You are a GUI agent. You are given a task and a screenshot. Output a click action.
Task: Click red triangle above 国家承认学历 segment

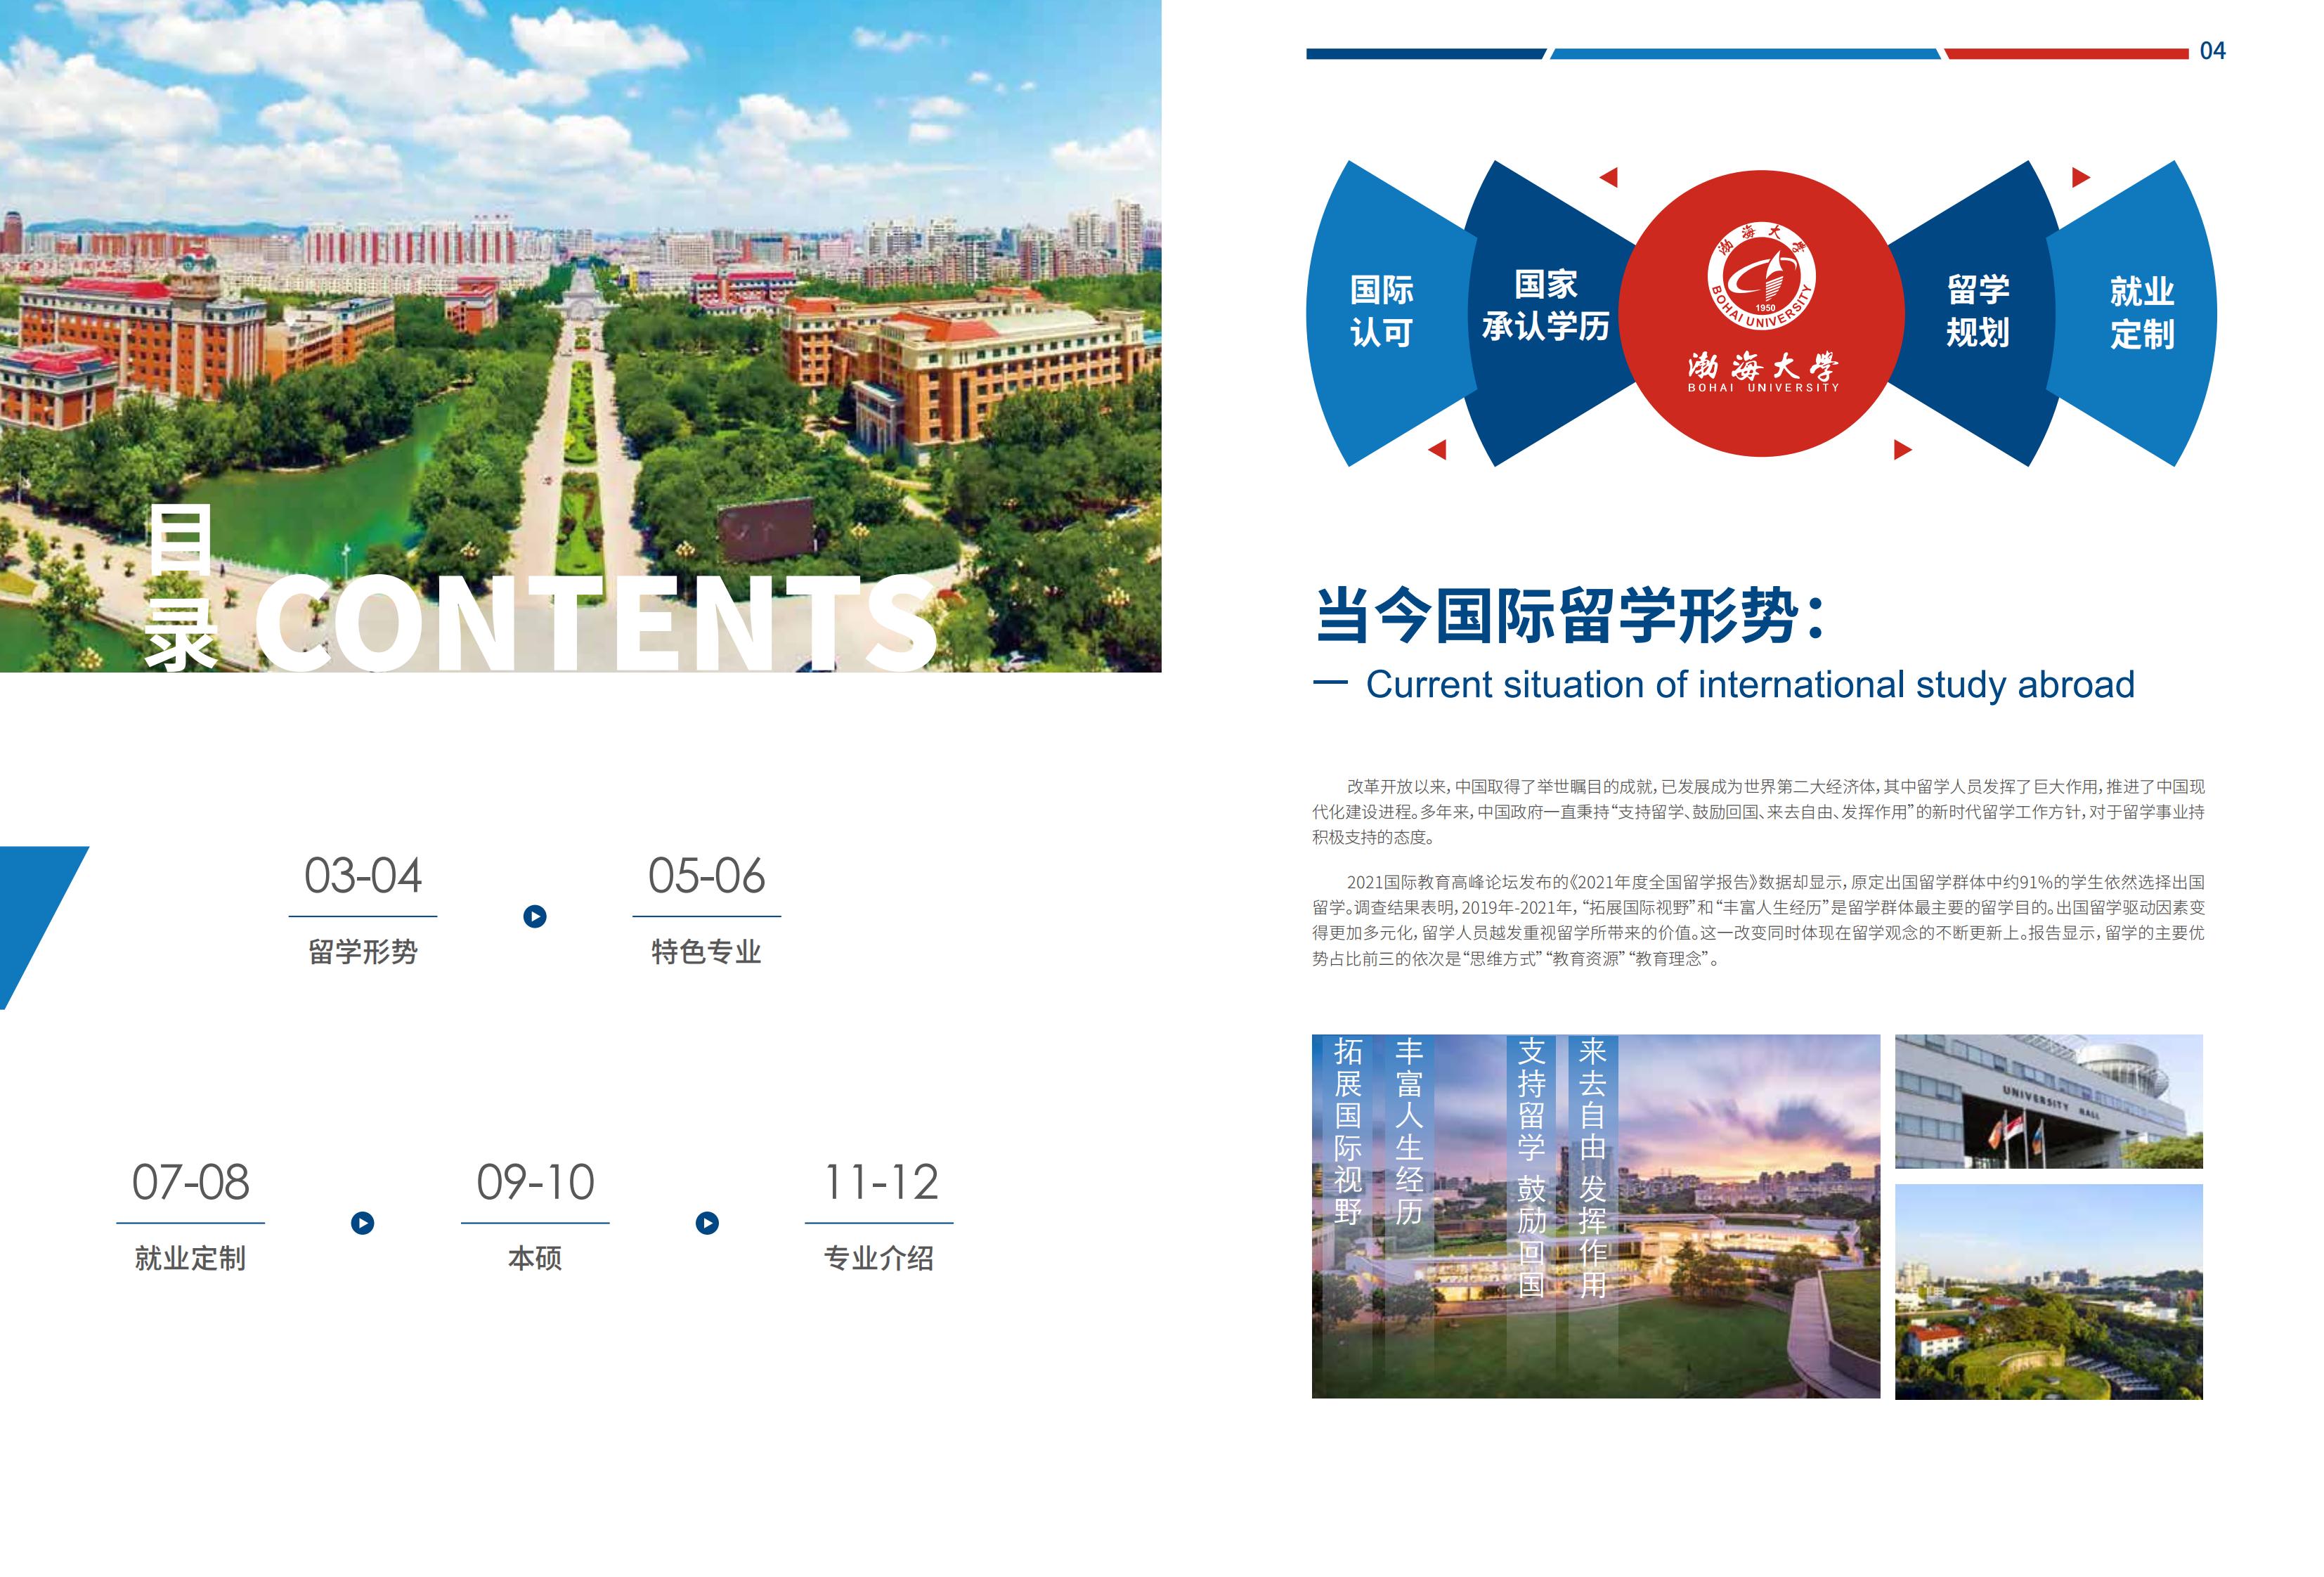point(1609,178)
